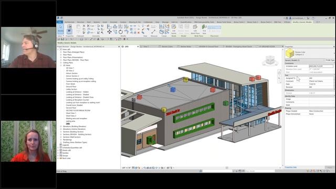Open the File tab
The height and width of the screenshot is (189, 336).
click(60, 22)
